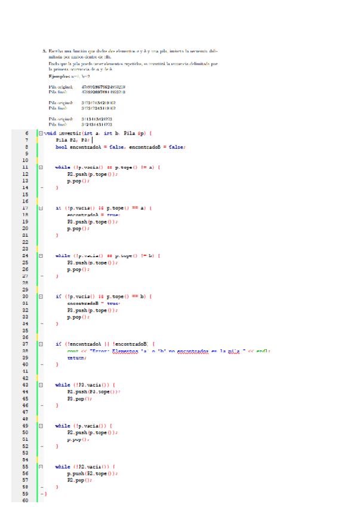Collapse the error check block at line 37

pos(40,344)
